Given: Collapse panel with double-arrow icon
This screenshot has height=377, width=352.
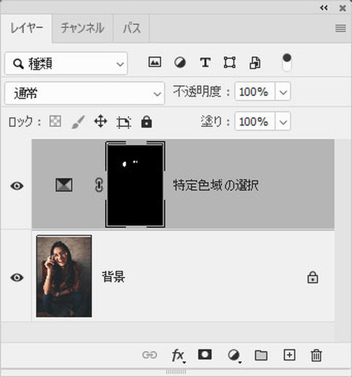Looking at the screenshot, I should 323,8.
